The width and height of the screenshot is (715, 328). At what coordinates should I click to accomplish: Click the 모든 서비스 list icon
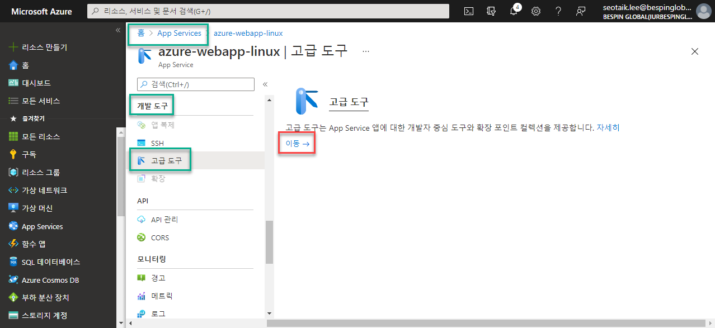pyautogui.click(x=14, y=101)
